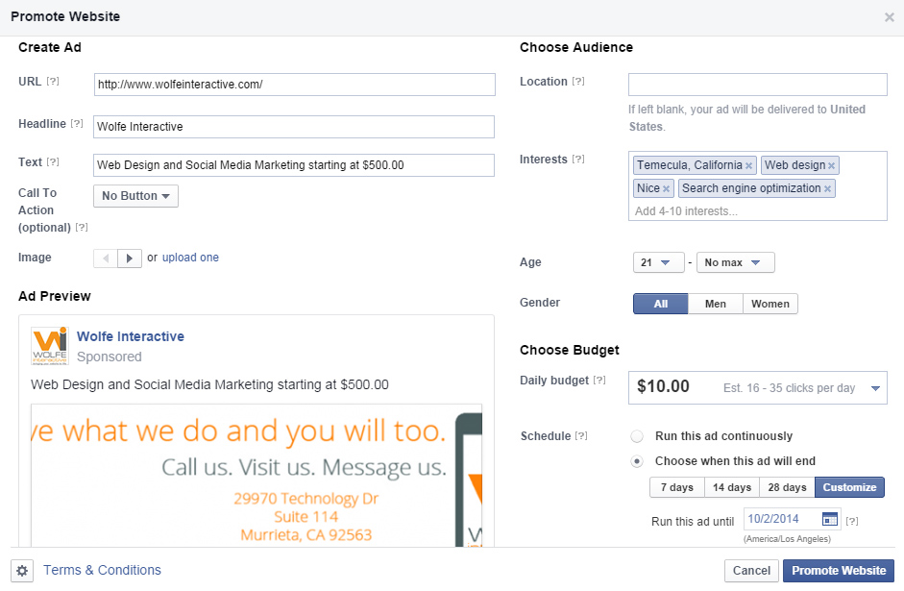Click the Wolfe Interactive logo in ad preview
Image resolution: width=904 pixels, height=591 pixels.
[x=50, y=346]
